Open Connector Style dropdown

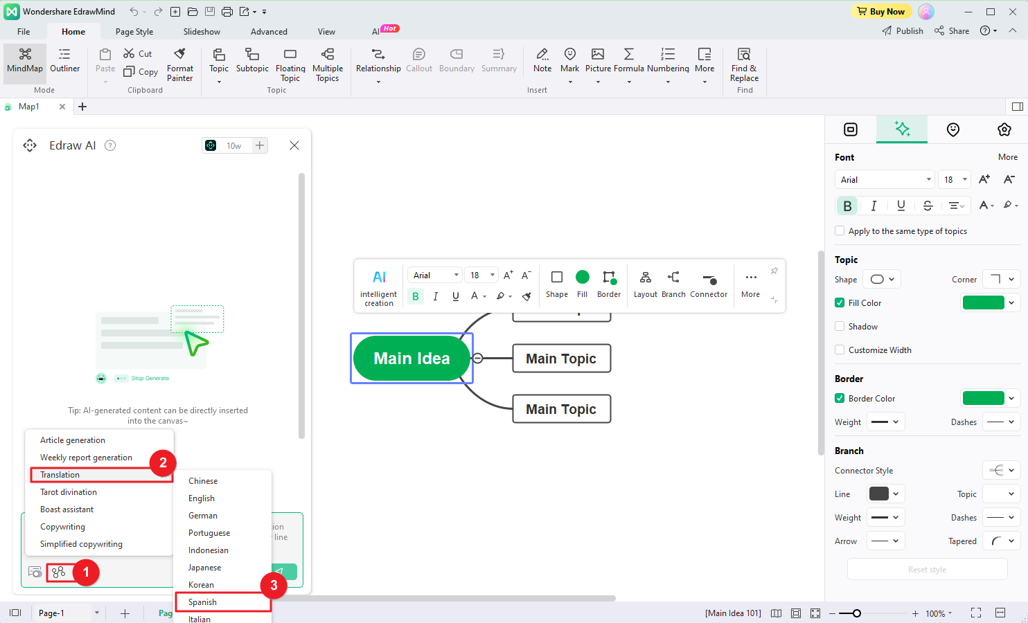click(1001, 471)
